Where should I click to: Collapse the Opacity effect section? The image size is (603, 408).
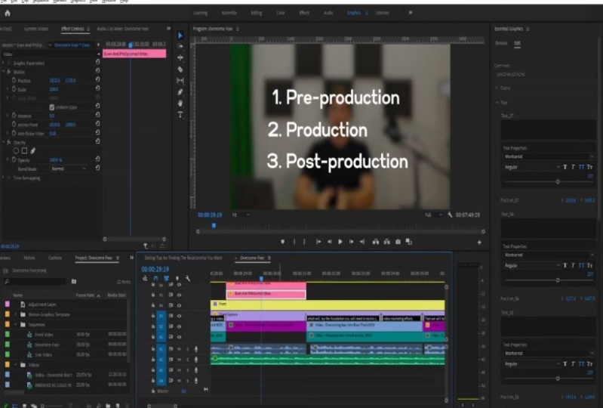click(x=4, y=142)
